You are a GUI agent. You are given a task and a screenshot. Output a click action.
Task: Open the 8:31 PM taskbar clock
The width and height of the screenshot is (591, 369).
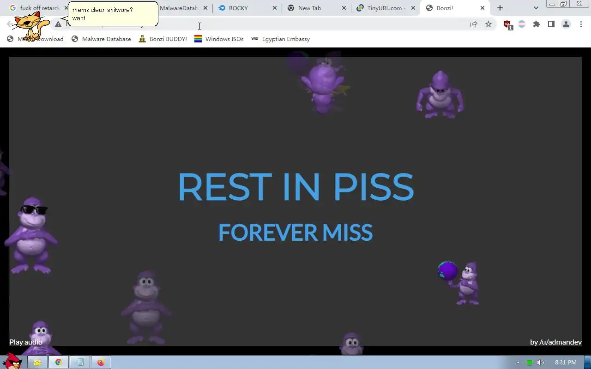click(x=566, y=363)
